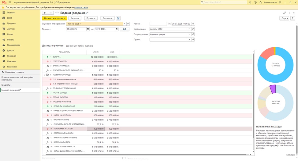This screenshot has height=161, width=298.
Task: Click the help question mark button
Action: tap(292, 18)
